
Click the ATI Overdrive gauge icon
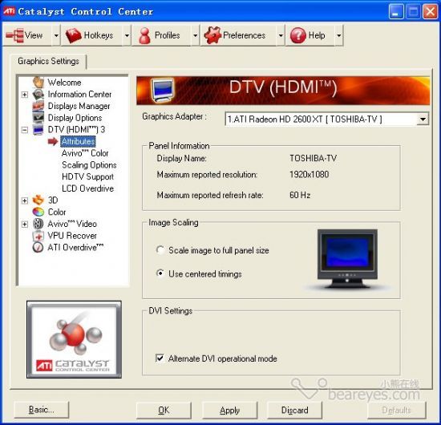click(x=38, y=247)
